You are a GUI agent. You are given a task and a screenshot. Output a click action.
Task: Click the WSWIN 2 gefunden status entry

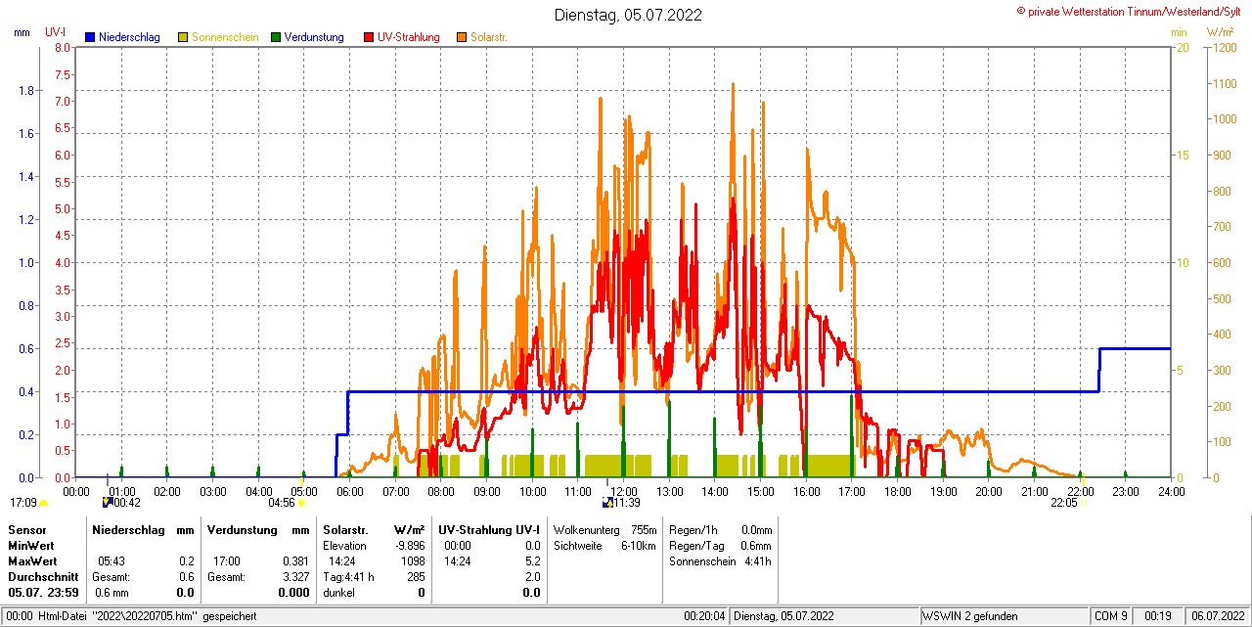click(x=970, y=616)
